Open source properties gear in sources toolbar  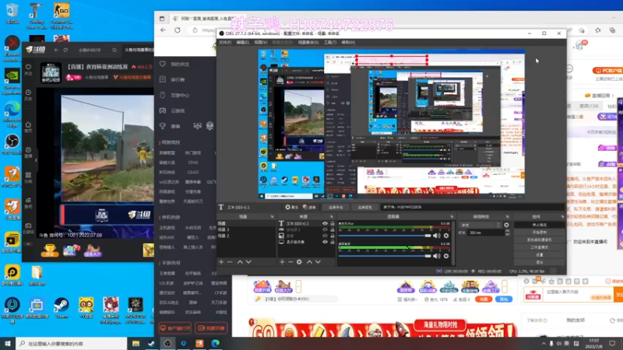point(299,262)
